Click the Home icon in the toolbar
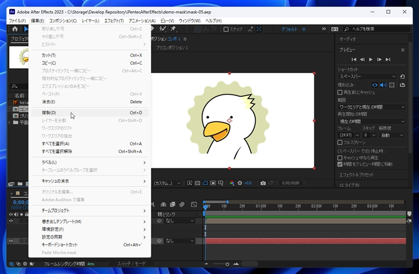 [x=15, y=29]
